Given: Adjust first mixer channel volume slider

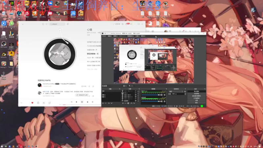Looking at the screenshot, I should (151, 95).
